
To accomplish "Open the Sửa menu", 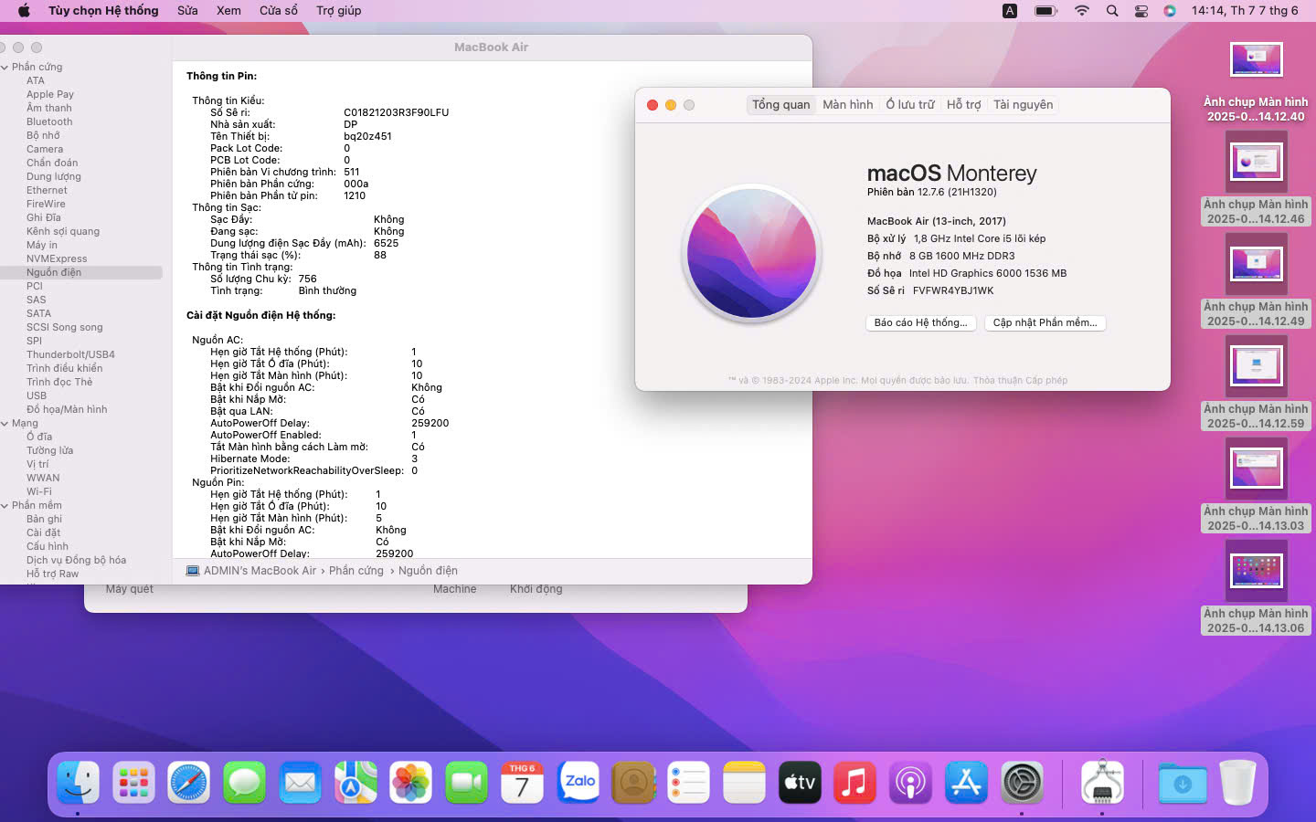I will coord(187,11).
